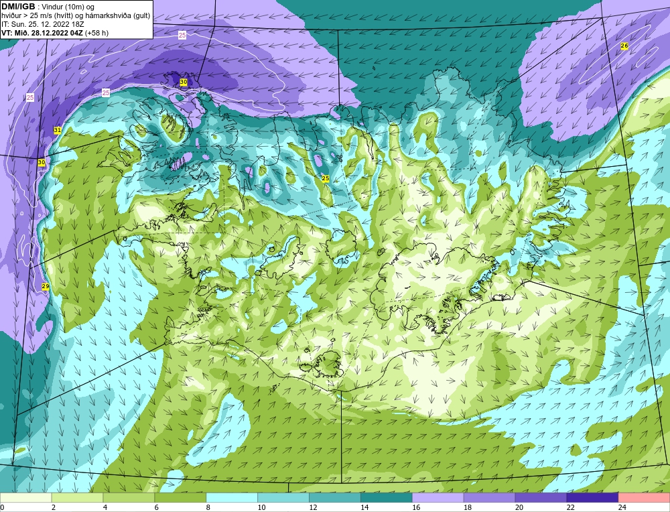Click legend scale value 8
The image size is (670, 512).
[x=208, y=507]
